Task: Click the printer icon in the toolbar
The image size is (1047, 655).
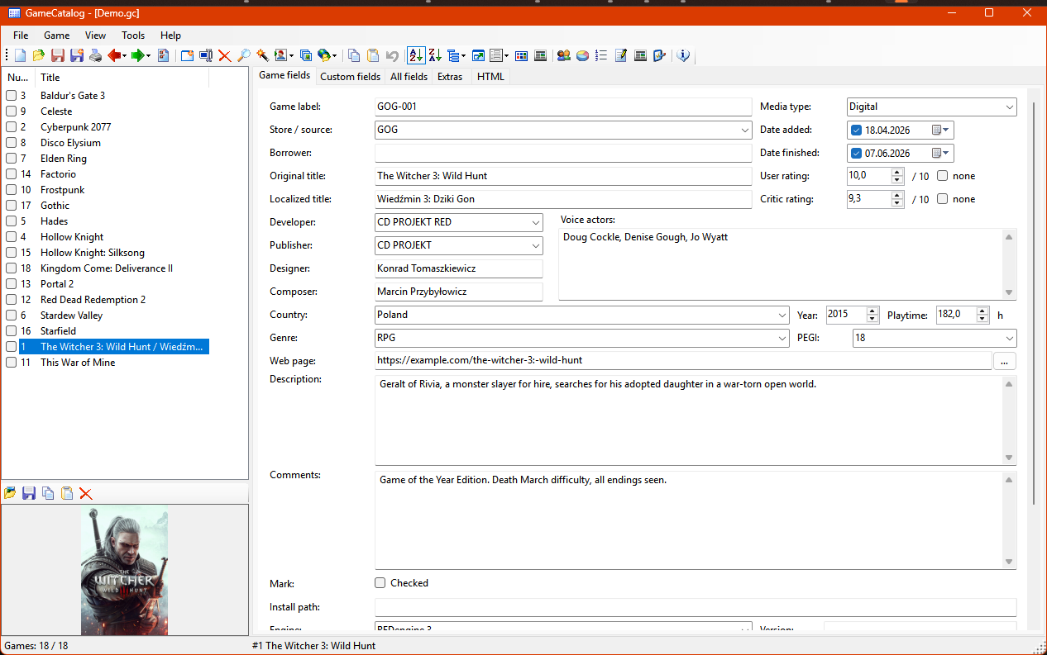Action: tap(96, 55)
